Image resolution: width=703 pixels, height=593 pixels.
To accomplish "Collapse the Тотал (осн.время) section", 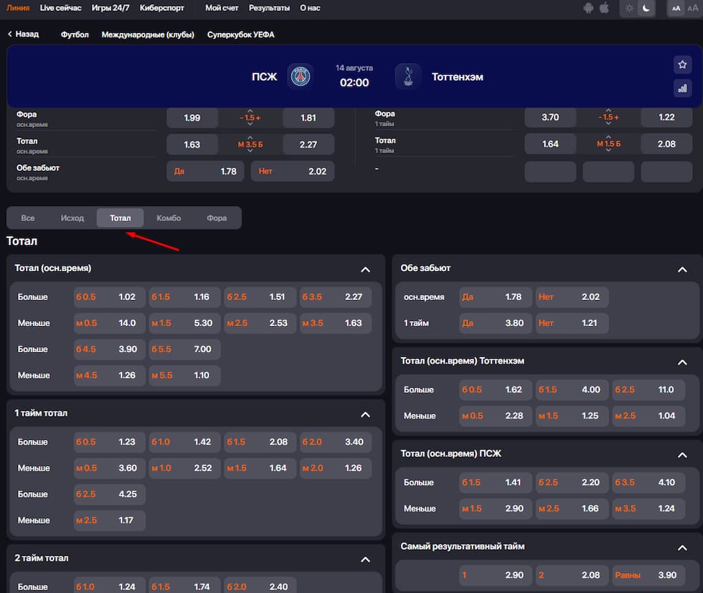I will coord(365,269).
